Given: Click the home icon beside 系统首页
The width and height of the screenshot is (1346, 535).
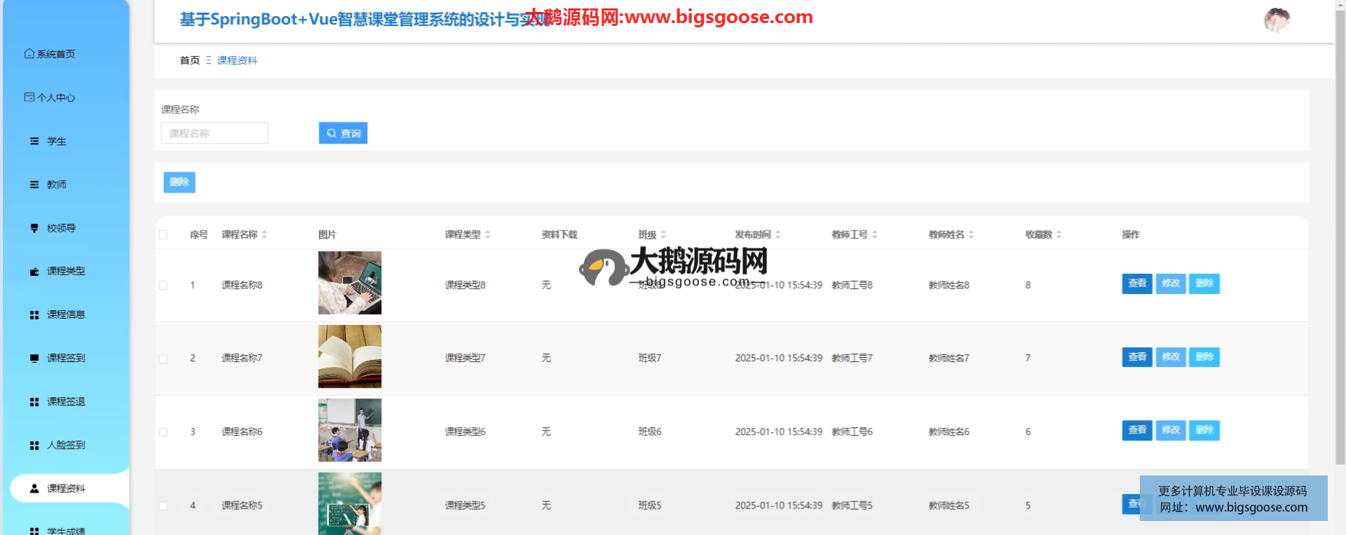Looking at the screenshot, I should [x=29, y=54].
